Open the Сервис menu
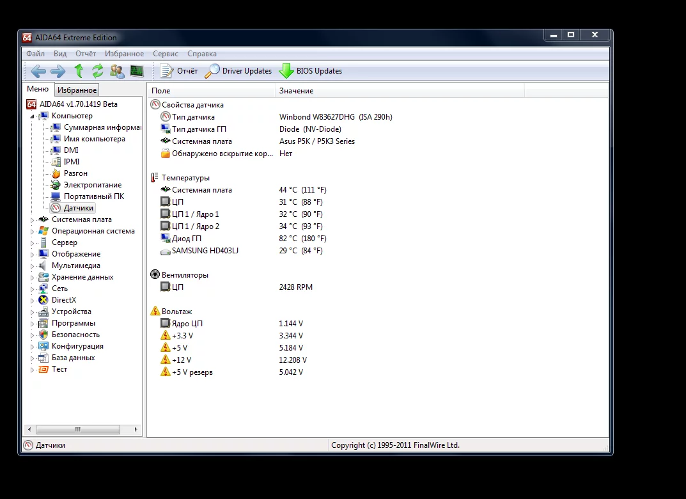The image size is (686, 499). (166, 54)
